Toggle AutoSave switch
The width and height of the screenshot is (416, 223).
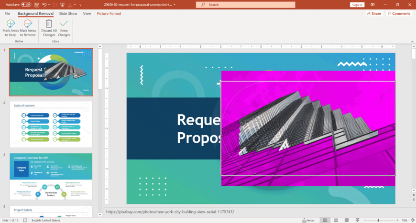pos(26,5)
